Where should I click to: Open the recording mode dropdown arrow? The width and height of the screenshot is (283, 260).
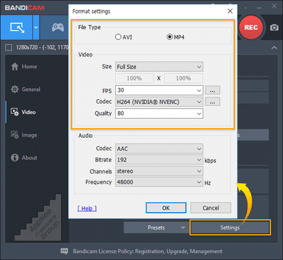coord(36,28)
